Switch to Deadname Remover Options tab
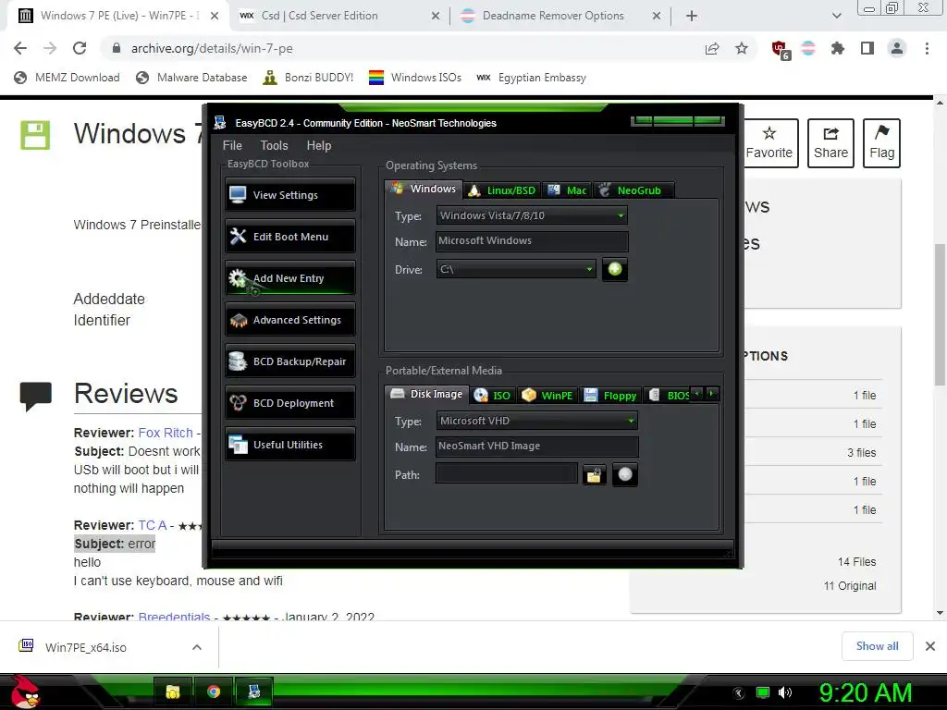Viewport: 947px width, 710px height. pos(561,16)
